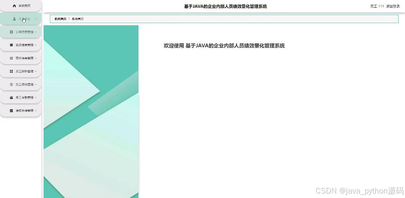Expand the 公告信息管理 chevron arrow
The height and width of the screenshot is (198, 405).
click(36, 32)
